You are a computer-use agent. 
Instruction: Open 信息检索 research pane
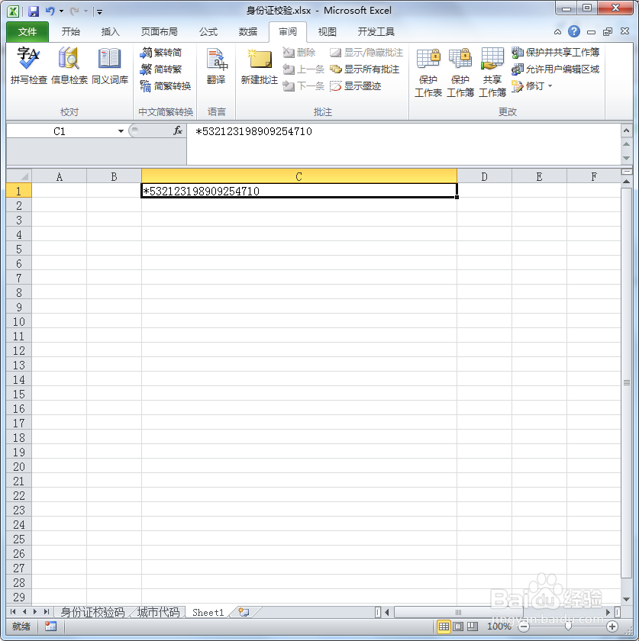click(x=69, y=66)
